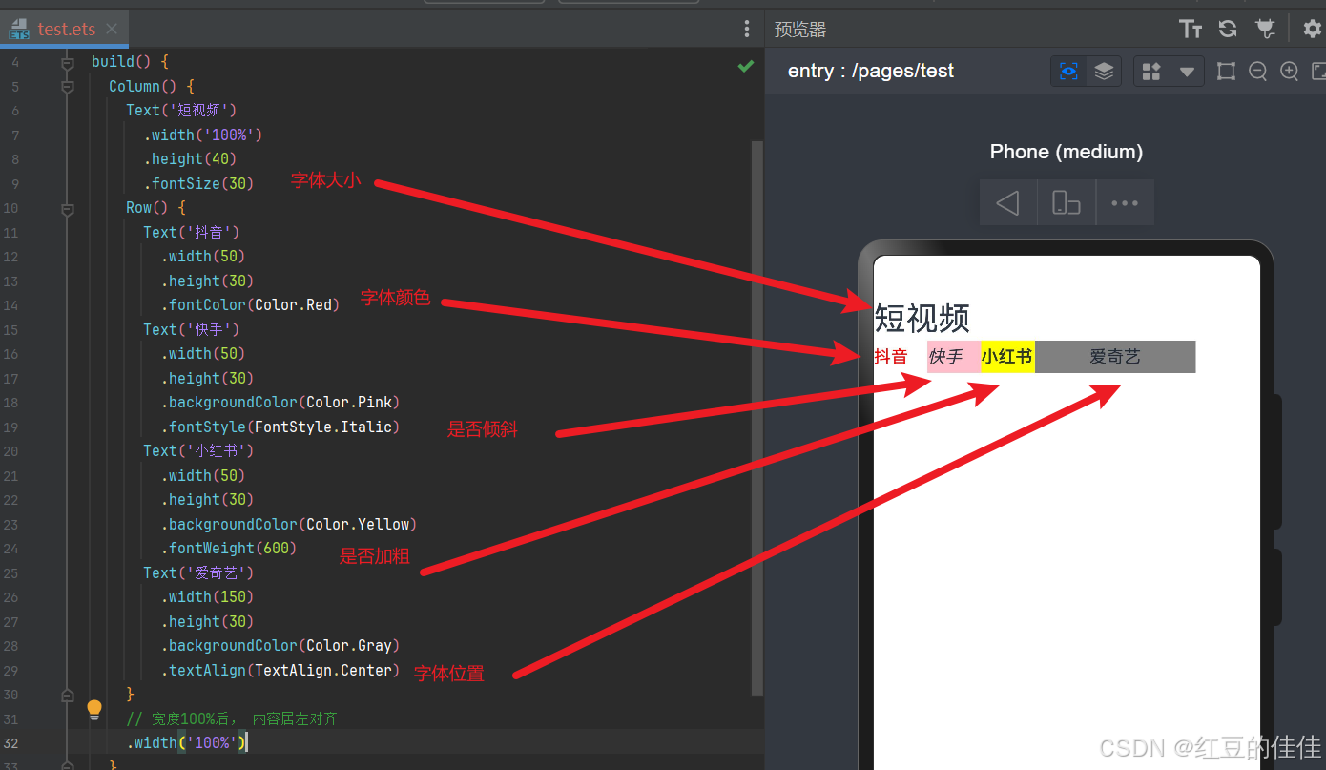The image size is (1326, 770).
Task: Click the 'entry : /pages/test' path label
Action: point(871,71)
